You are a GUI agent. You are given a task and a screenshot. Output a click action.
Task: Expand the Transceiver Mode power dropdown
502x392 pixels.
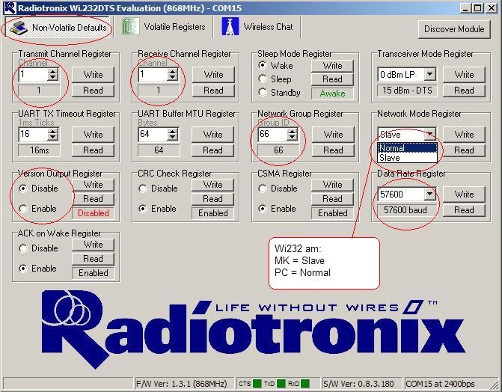pos(429,75)
